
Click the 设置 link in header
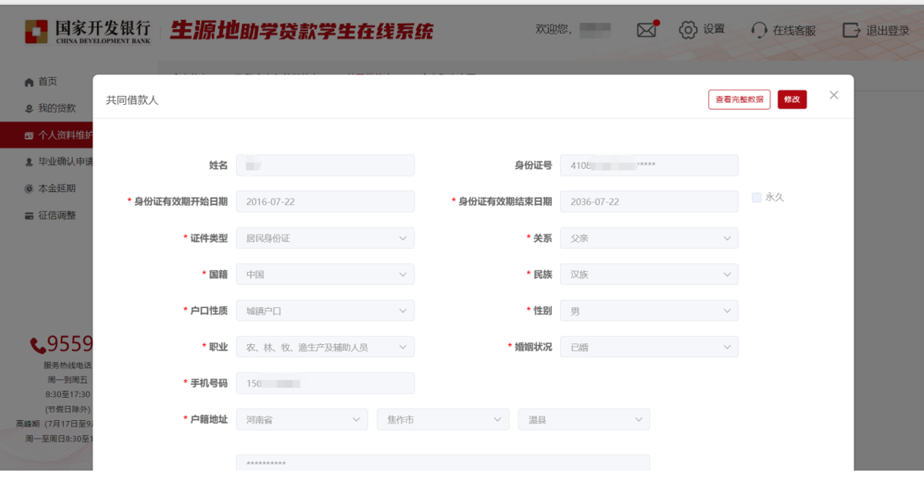pyautogui.click(x=714, y=30)
